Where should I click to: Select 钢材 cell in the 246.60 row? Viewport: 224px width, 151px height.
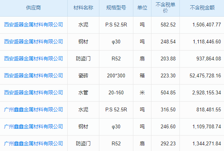click(83, 126)
